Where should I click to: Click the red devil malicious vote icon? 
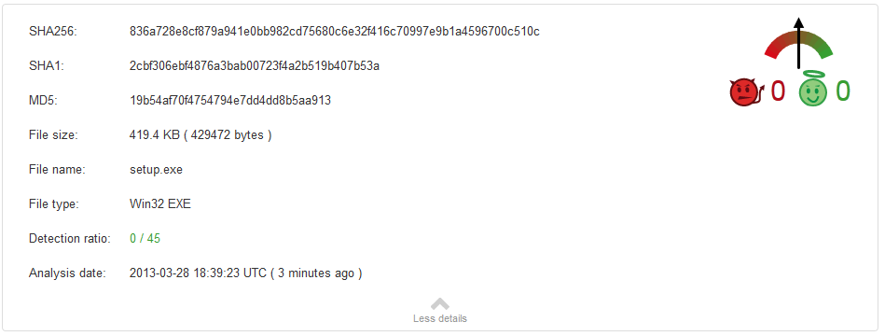(x=746, y=92)
